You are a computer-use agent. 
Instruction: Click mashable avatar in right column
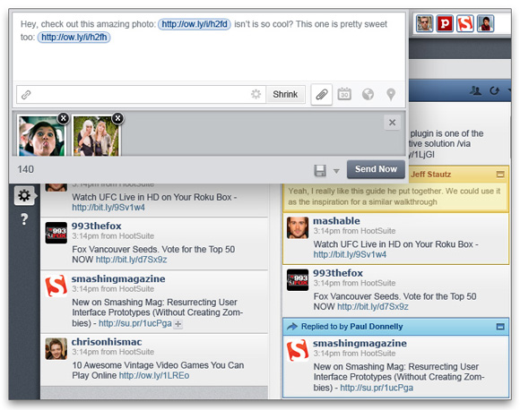pos(298,228)
